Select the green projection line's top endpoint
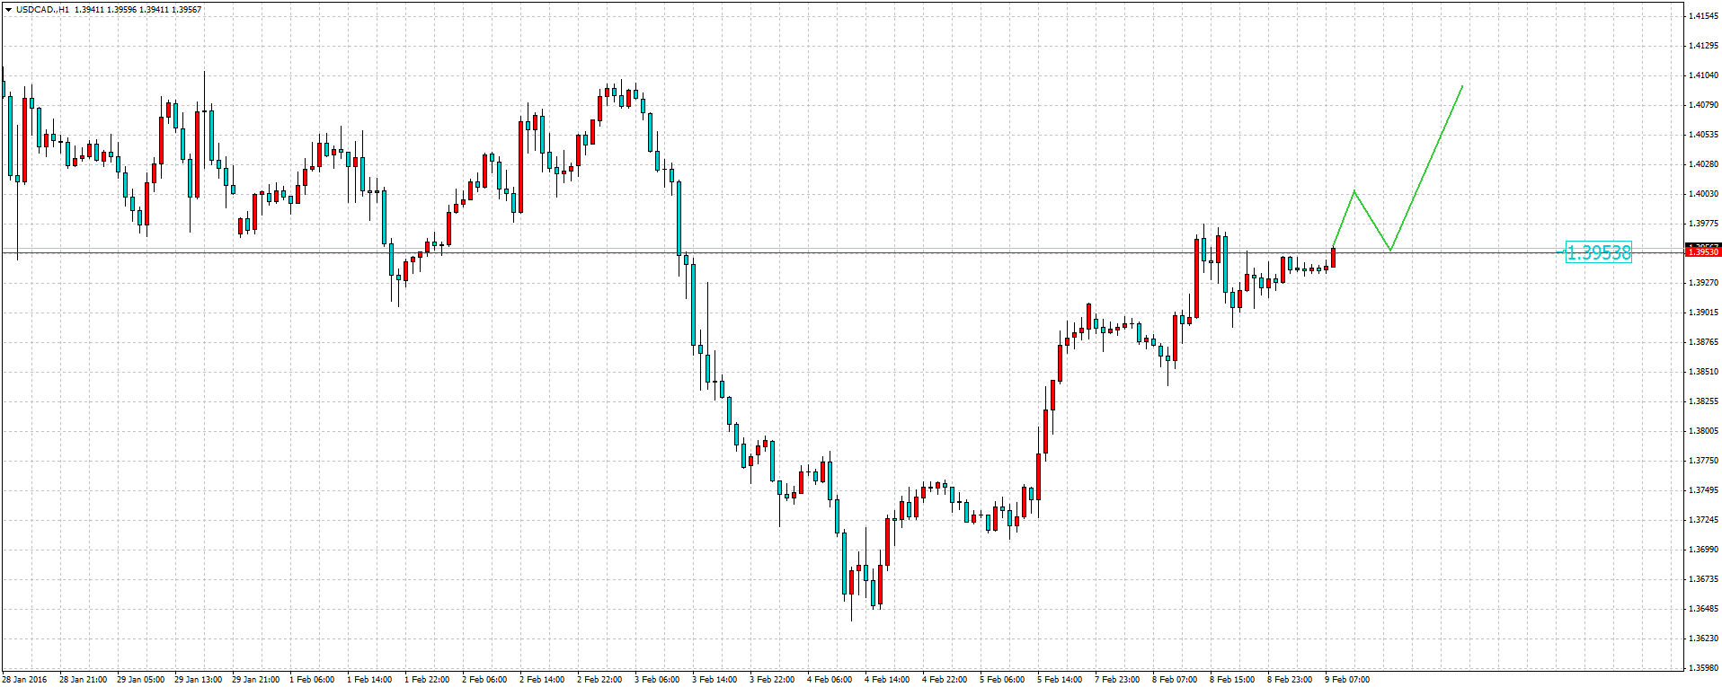Screen dimensions: 1722x687 coord(1462,87)
